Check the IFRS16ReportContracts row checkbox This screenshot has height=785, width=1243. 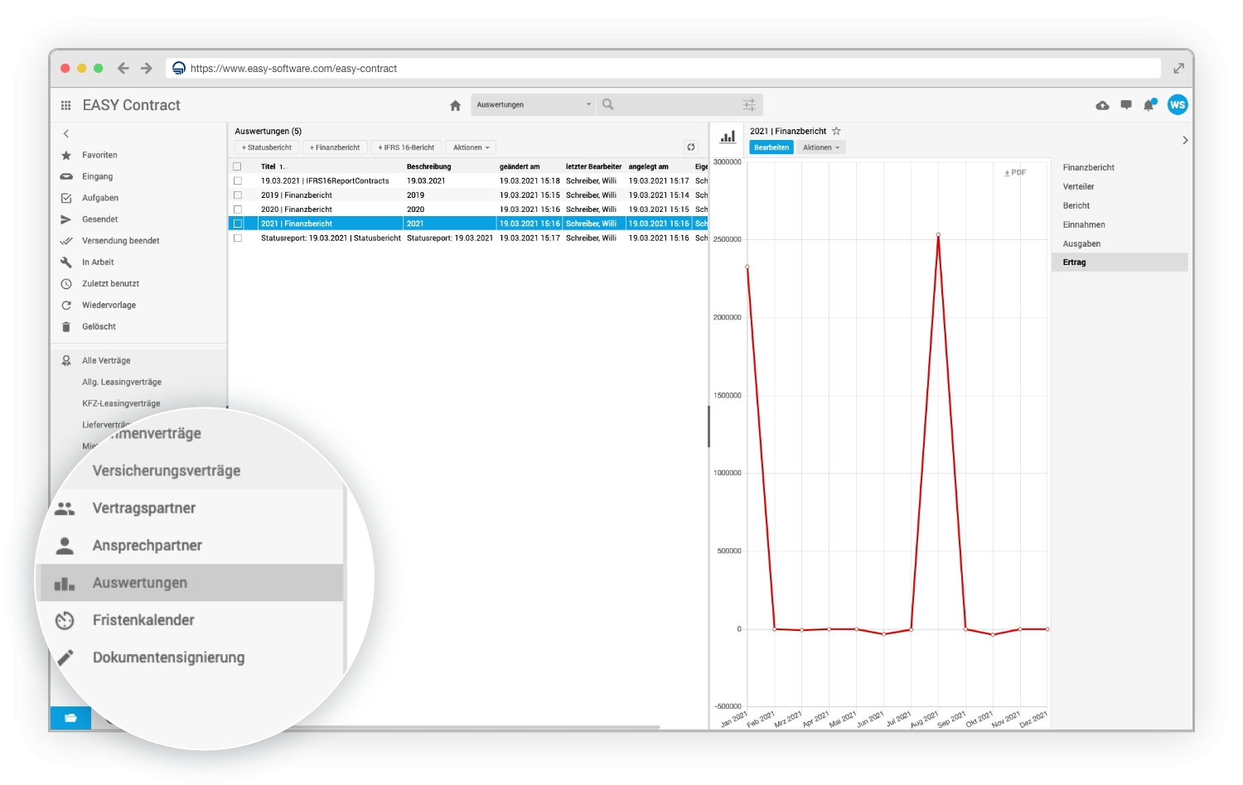238,181
